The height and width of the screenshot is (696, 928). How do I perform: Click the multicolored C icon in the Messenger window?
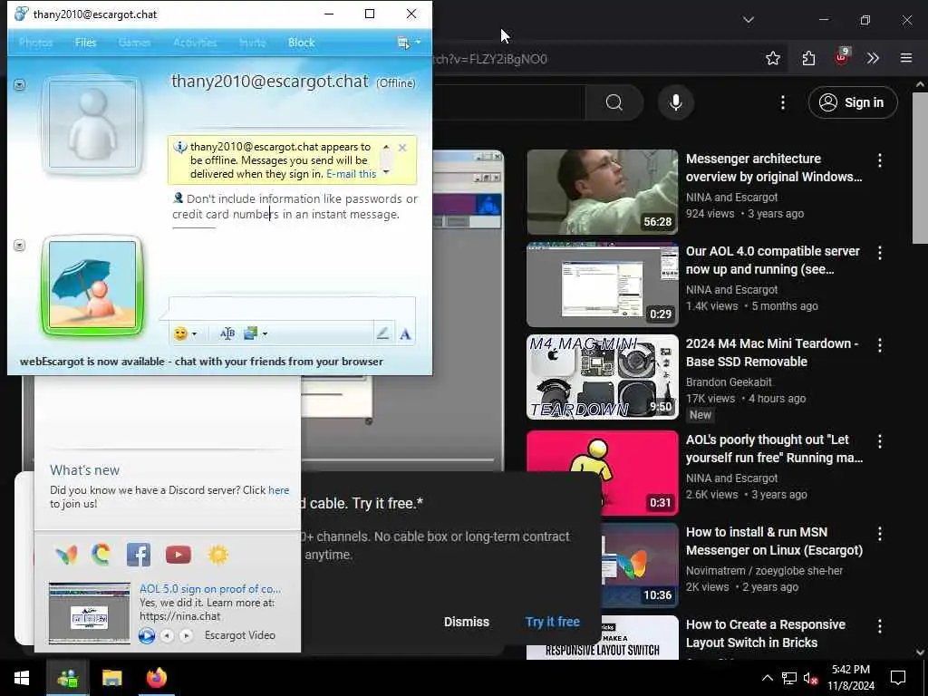(101, 556)
